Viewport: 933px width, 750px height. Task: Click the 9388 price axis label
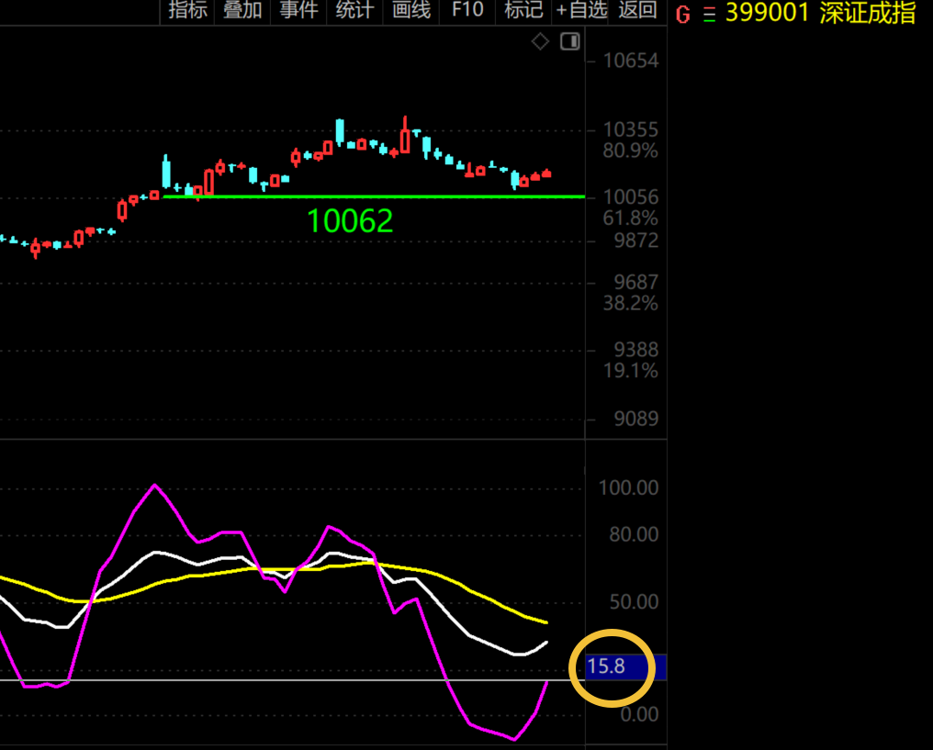pos(636,350)
